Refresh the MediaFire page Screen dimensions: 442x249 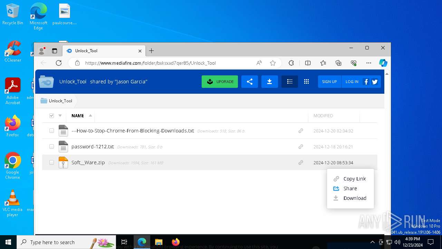click(59, 63)
